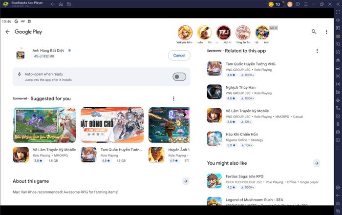
Task: Click the "Mac Van Khoa recommended!" description text
Action: click(x=65, y=192)
